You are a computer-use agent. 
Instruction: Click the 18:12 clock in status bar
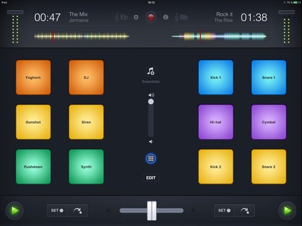coord(151,3)
